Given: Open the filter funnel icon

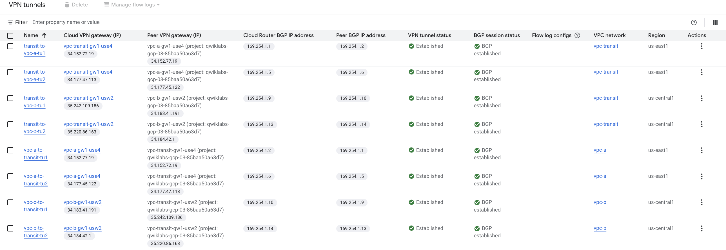Looking at the screenshot, I should (10, 22).
